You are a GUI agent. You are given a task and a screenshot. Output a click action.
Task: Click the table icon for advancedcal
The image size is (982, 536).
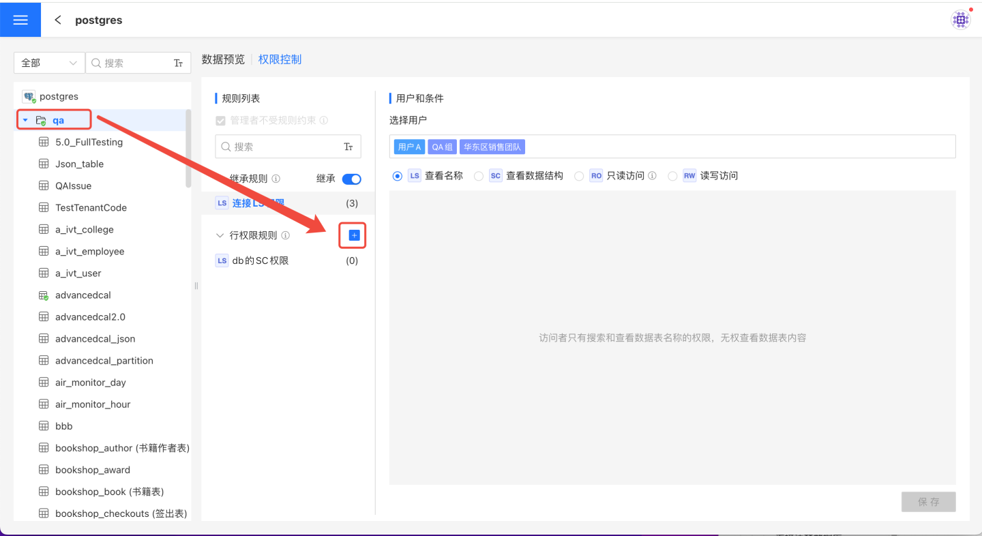tap(44, 295)
